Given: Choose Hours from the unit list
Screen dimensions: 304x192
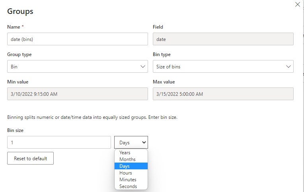Looking at the screenshot, I should pos(131,173).
